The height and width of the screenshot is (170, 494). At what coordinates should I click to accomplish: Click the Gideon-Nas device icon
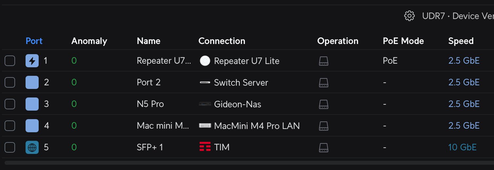coord(205,104)
